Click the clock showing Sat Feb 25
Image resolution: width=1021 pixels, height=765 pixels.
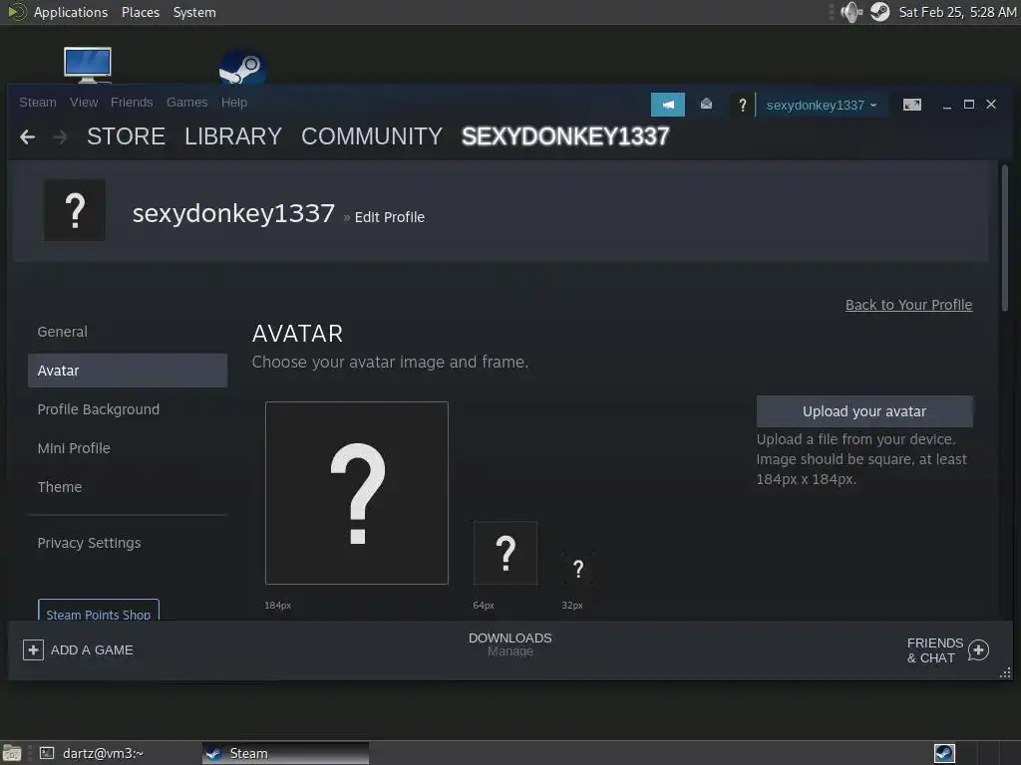957,12
